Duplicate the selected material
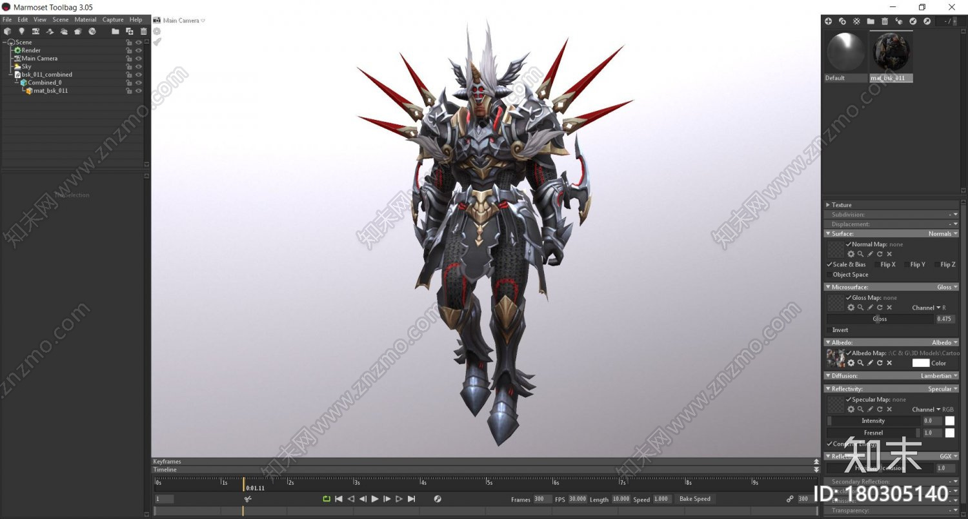The image size is (968, 519). (x=842, y=21)
